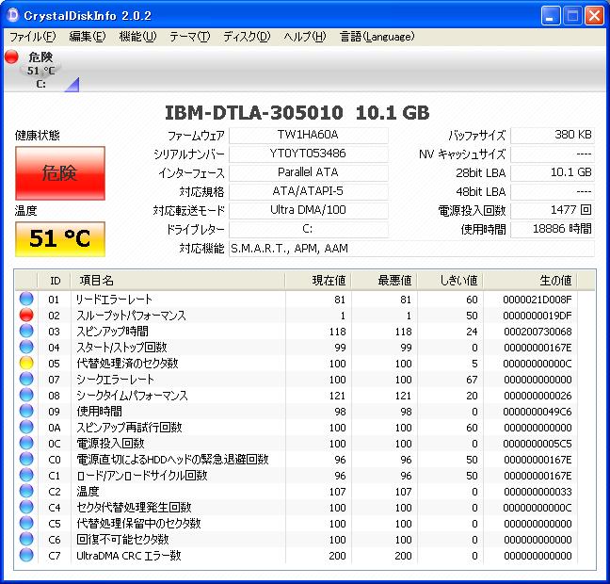Click the 現在値 column header

click(318, 281)
